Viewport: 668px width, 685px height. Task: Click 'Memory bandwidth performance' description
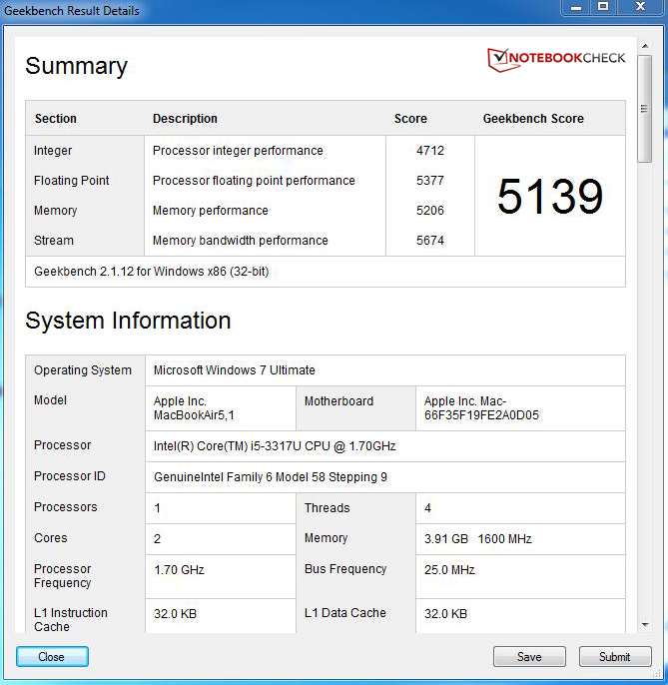click(240, 241)
